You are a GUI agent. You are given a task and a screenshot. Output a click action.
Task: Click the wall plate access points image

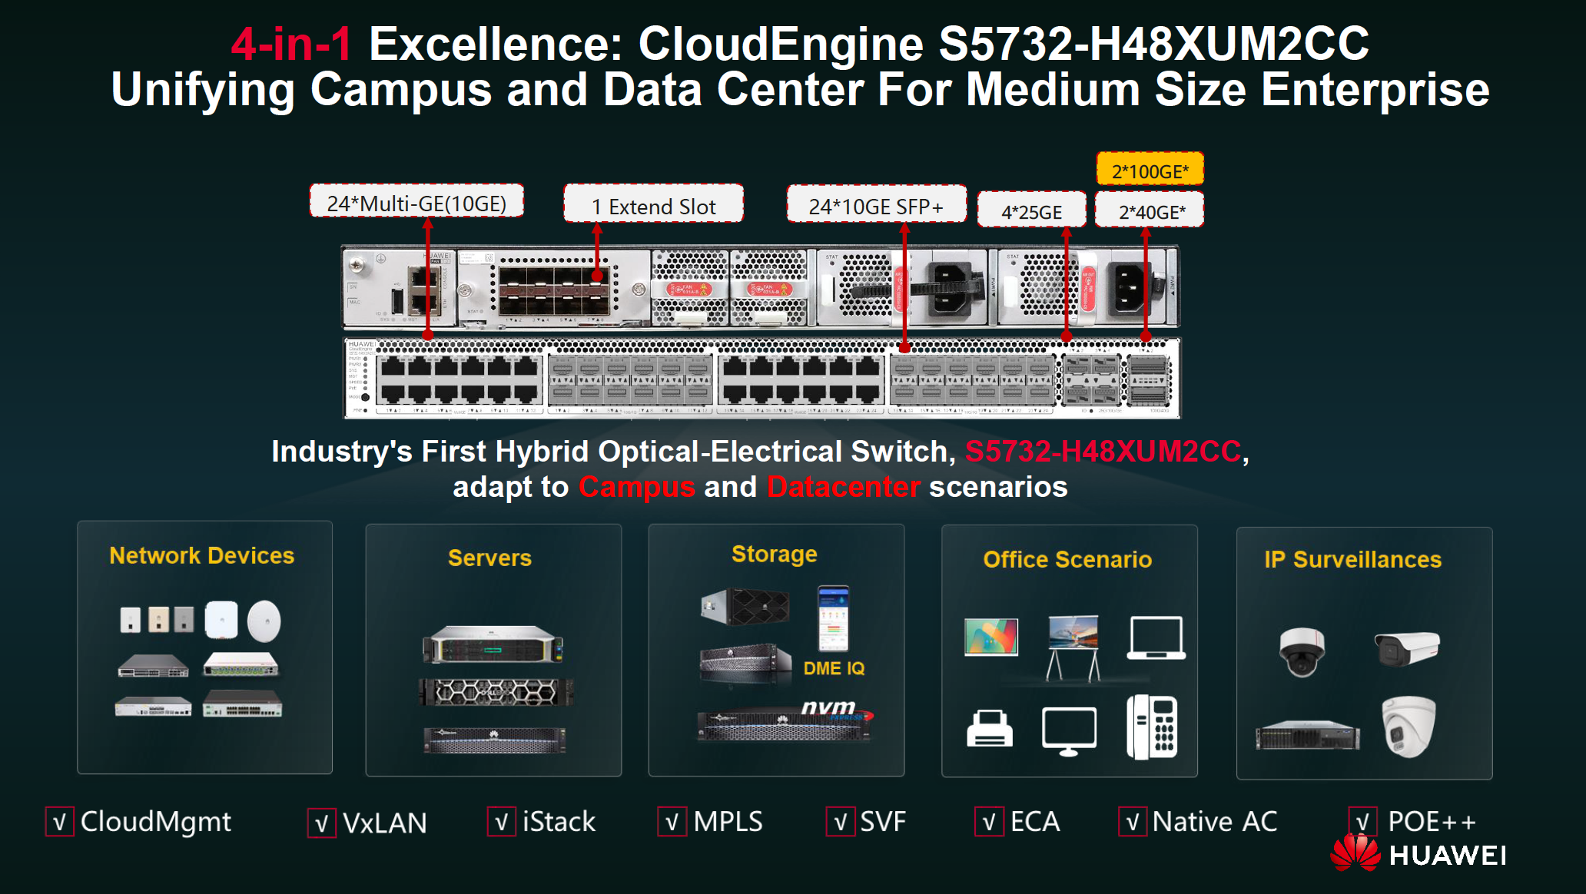[x=157, y=619]
